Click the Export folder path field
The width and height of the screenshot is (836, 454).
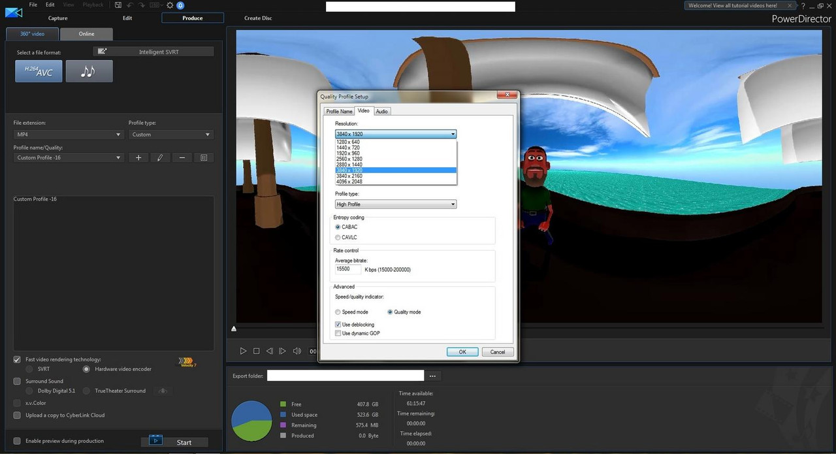(x=346, y=376)
